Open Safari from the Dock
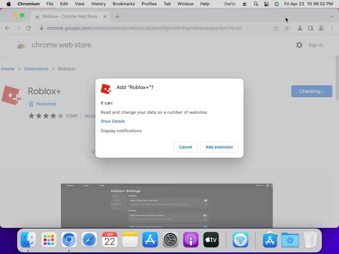339x254 pixels. 89,240
